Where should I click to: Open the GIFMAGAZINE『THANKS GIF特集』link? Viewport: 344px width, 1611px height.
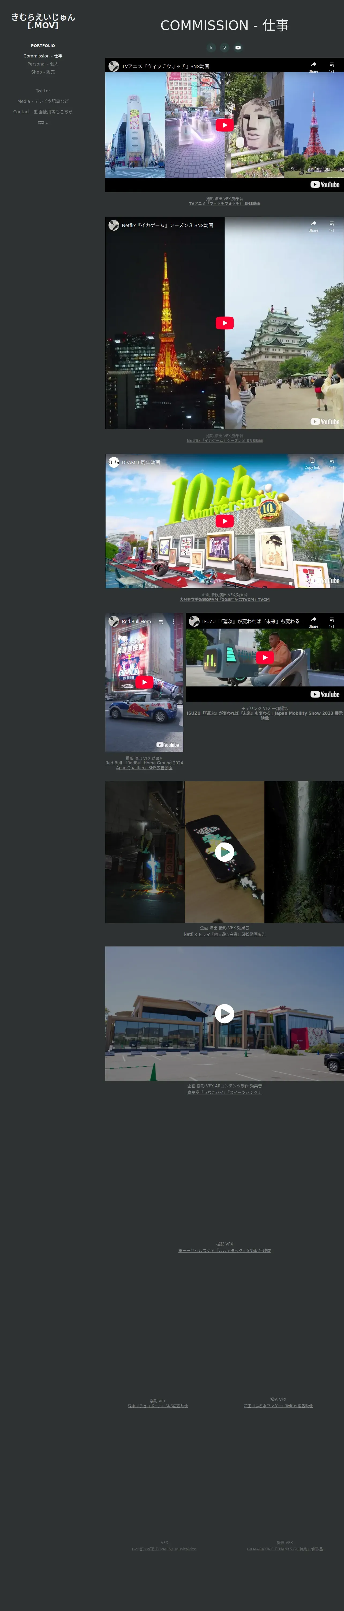point(285,1548)
